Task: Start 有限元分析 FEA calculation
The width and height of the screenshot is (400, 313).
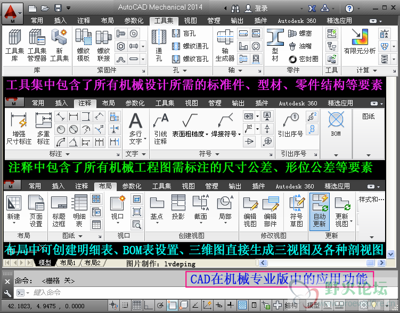Action: (x=360, y=42)
